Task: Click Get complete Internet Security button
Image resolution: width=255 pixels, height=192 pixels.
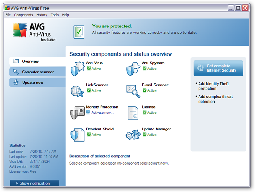Action: [218, 68]
